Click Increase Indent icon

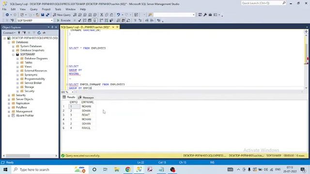[152, 20]
